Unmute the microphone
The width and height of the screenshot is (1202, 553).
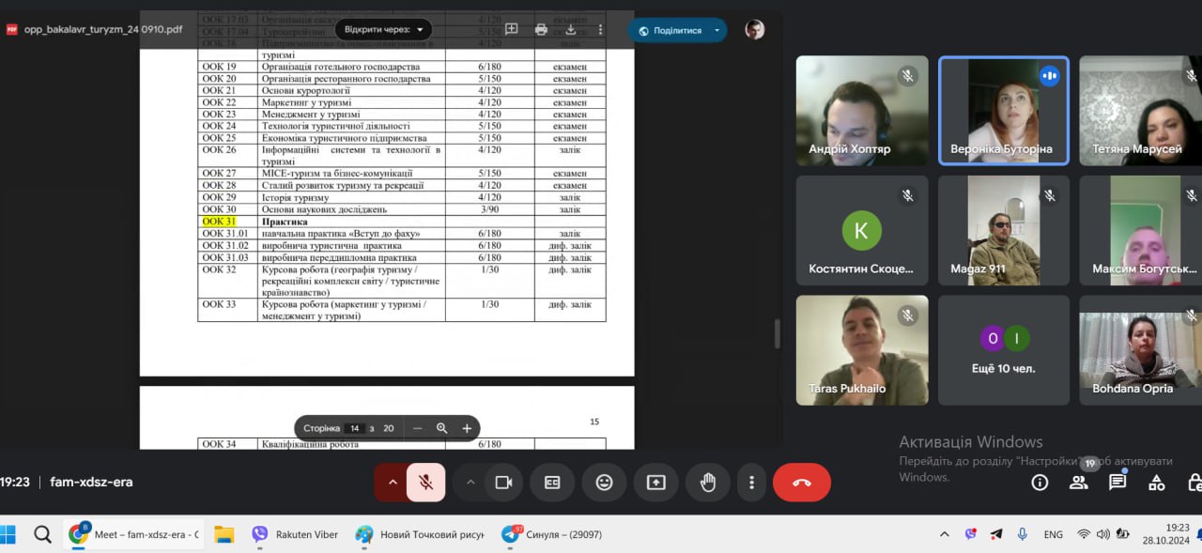(x=425, y=483)
